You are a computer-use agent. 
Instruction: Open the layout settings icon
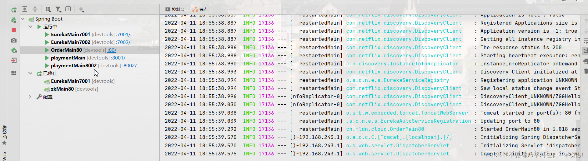click(x=14, y=73)
